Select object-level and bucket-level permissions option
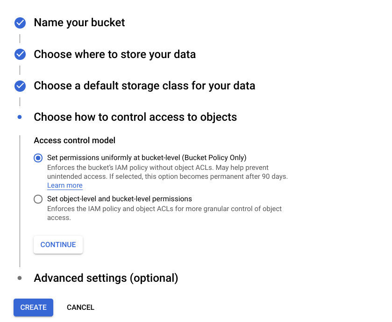The image size is (392, 322). pyautogui.click(x=38, y=199)
